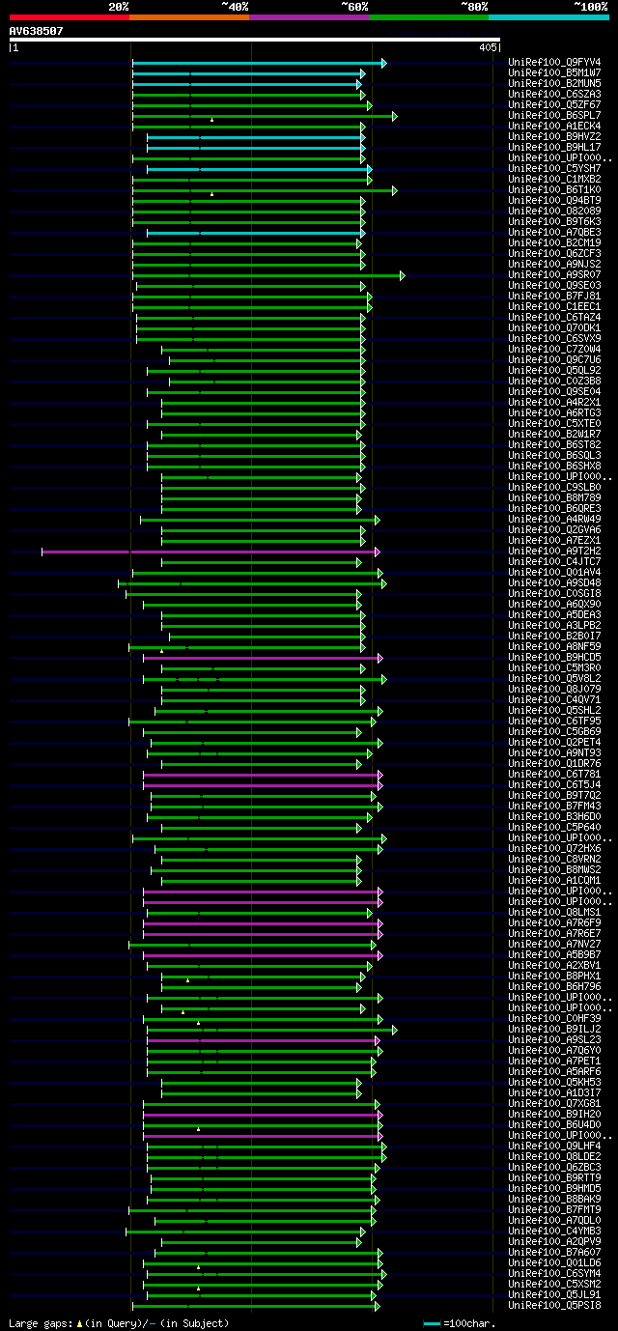Select the UniRef100_A1ECK4 label
Image resolution: width=618 pixels, height=1331 pixels.
pyautogui.click(x=554, y=127)
